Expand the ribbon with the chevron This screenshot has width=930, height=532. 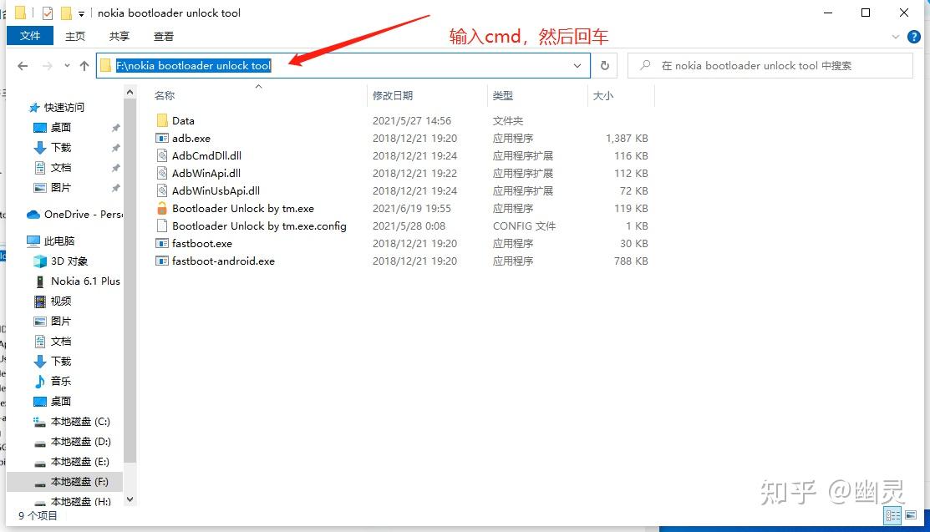tap(895, 37)
